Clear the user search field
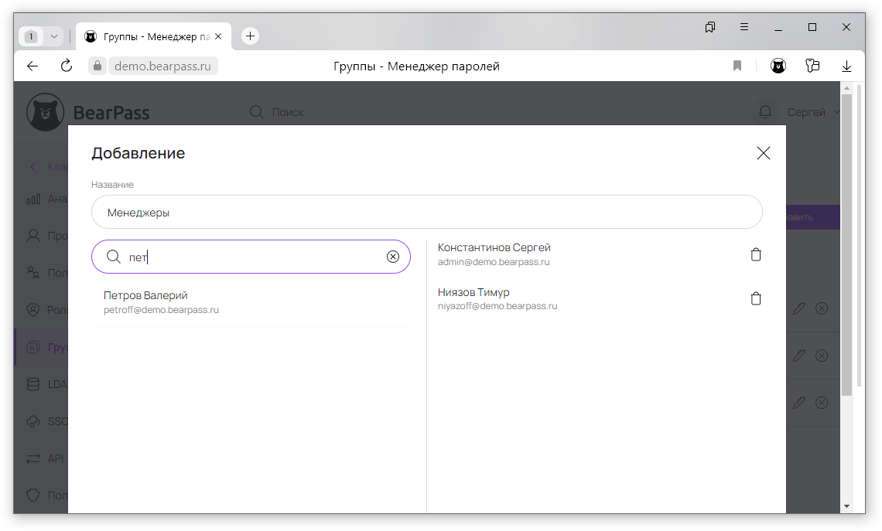The height and width of the screenshot is (531, 882). point(393,257)
